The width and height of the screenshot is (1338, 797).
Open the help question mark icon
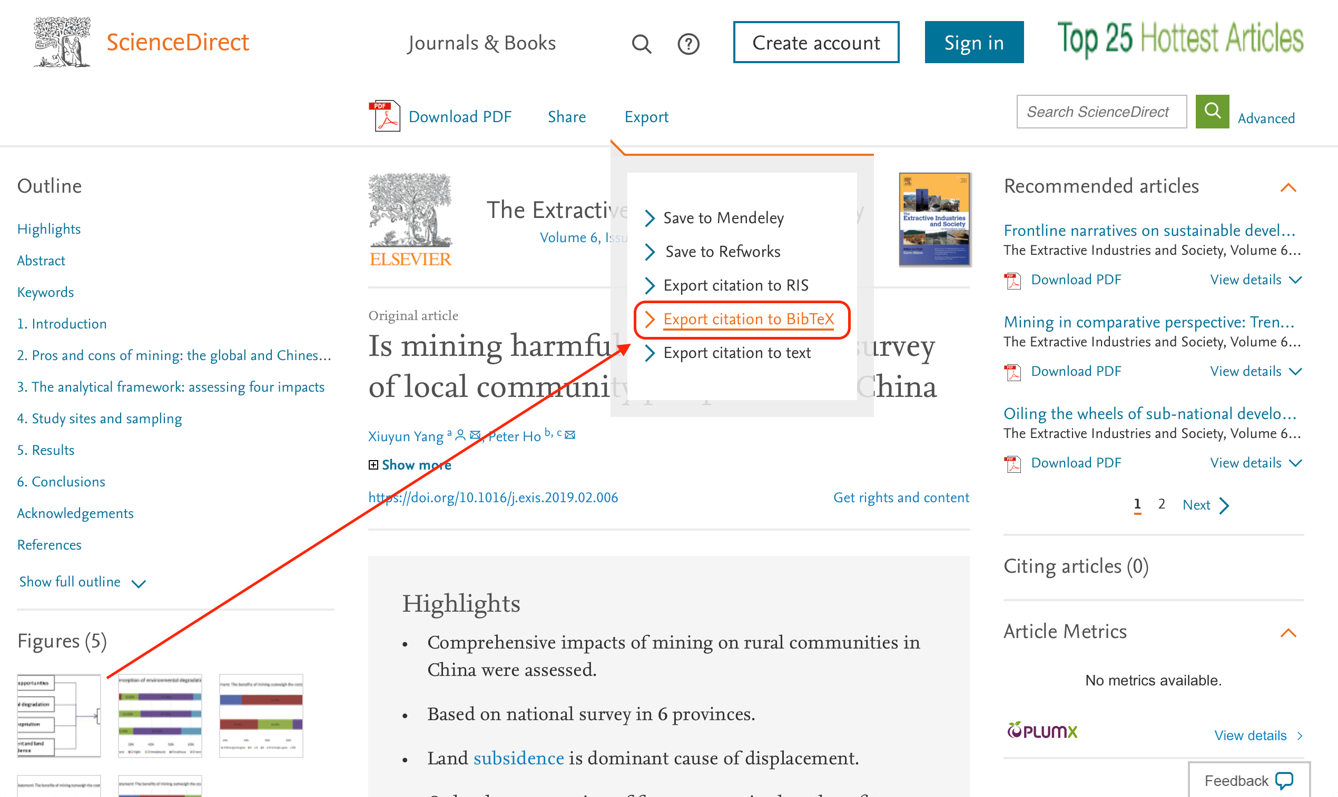688,44
